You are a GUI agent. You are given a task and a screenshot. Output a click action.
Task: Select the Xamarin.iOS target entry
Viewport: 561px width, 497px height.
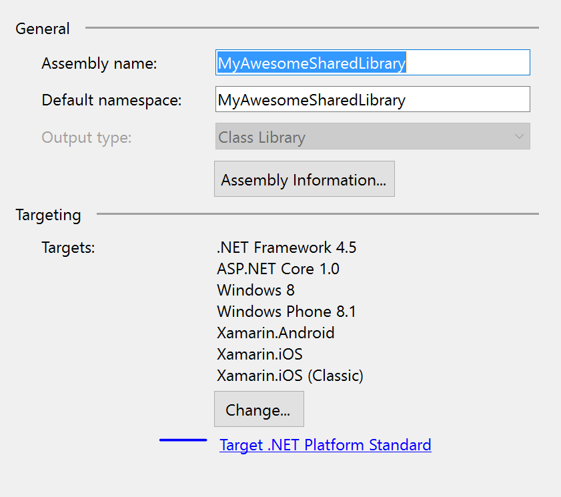259,354
